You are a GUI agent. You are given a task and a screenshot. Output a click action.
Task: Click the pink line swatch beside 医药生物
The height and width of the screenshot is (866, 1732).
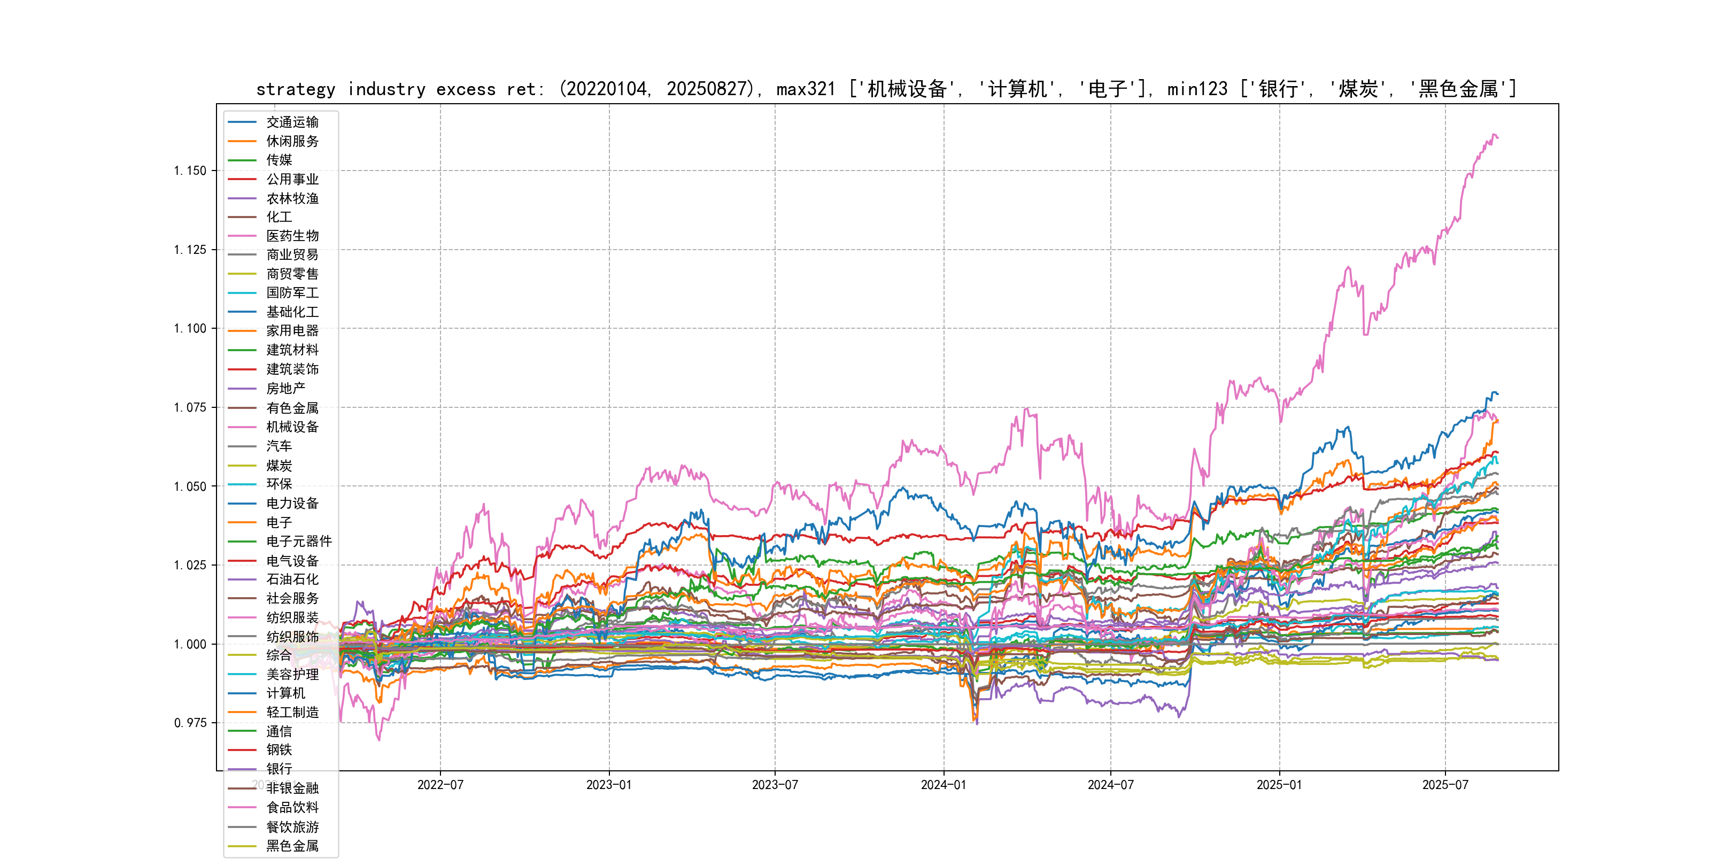pos(242,236)
